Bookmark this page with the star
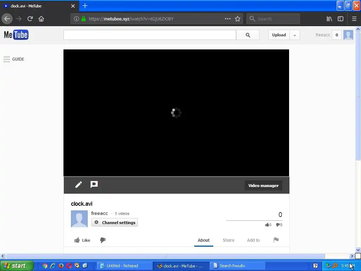This screenshot has height=271, width=361. click(x=238, y=19)
